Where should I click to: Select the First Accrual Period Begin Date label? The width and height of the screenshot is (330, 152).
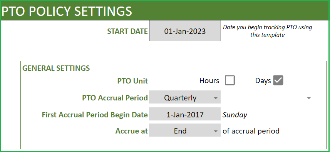click(x=95, y=115)
